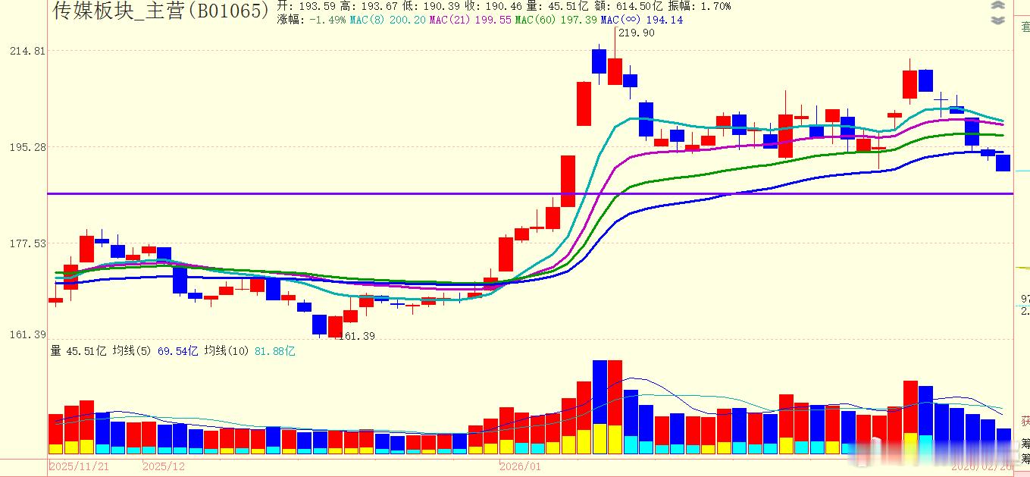Select the 均线(5) 69.54亿 volume average

[x=155, y=351]
